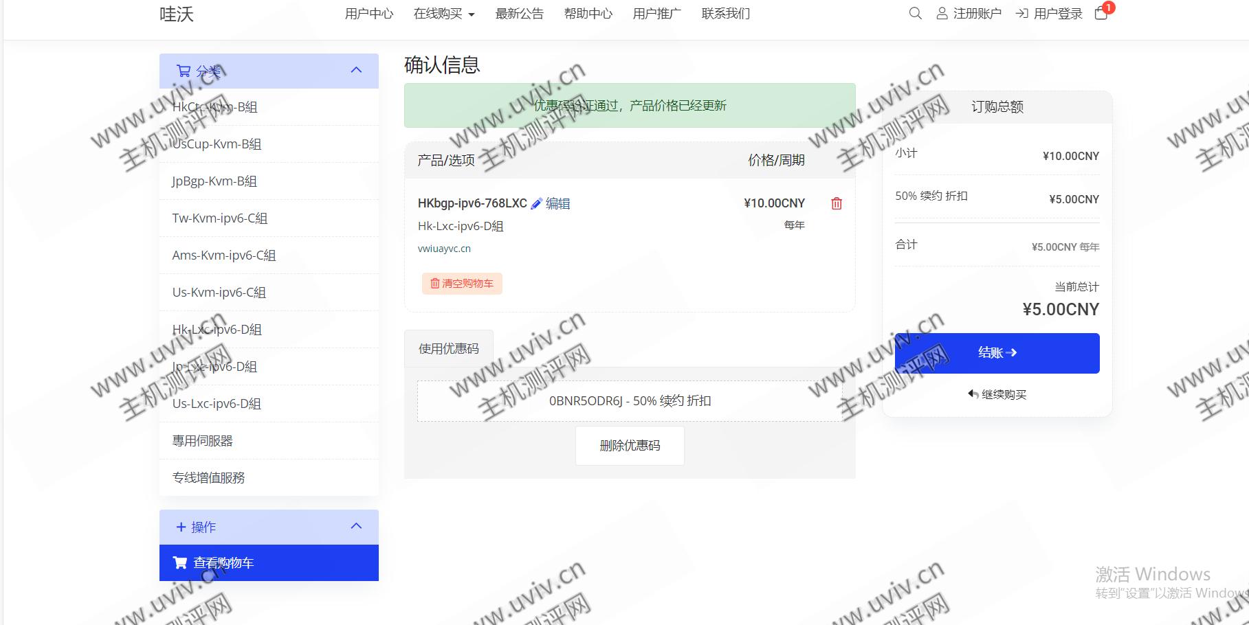The image size is (1249, 625).
Task: Click the 继续购买 link
Action: 997,394
